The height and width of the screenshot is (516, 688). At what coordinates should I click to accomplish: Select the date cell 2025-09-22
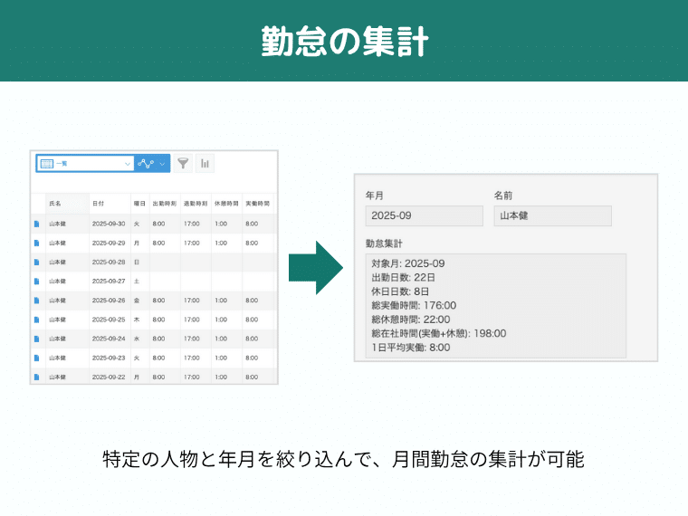(x=109, y=377)
